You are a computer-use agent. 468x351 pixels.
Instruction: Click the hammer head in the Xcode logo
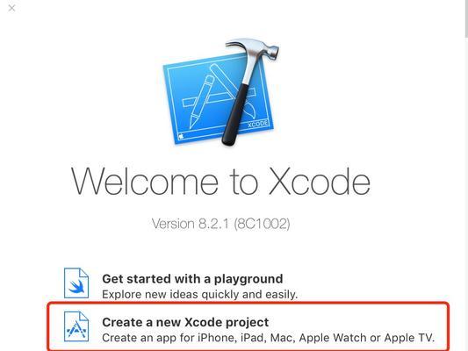coord(253,47)
